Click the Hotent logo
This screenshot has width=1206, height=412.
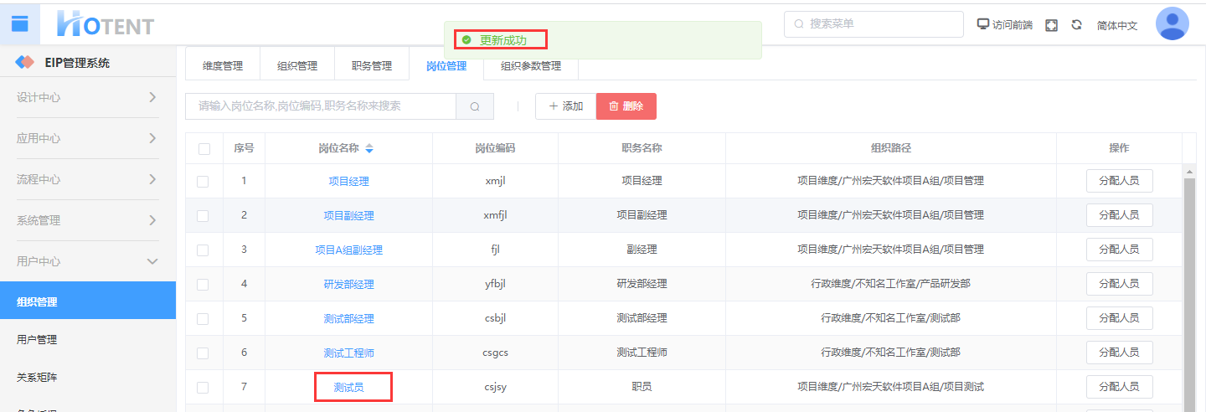pyautogui.click(x=105, y=24)
